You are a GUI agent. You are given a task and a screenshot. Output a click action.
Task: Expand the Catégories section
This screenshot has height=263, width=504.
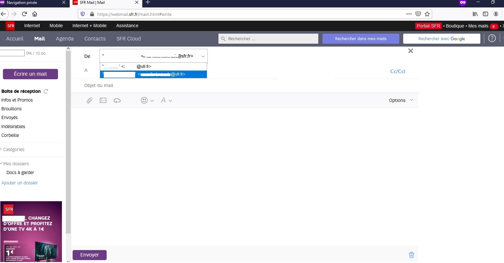(x=14, y=149)
